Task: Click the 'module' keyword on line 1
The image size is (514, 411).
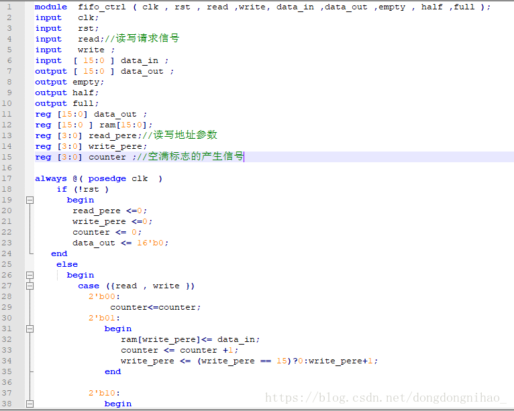Action: click(x=51, y=7)
